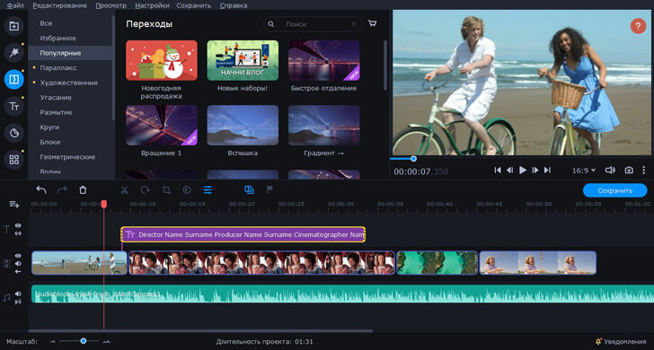This screenshot has height=350, width=654.
Task: Open the preview more options menu
Action: click(x=644, y=170)
